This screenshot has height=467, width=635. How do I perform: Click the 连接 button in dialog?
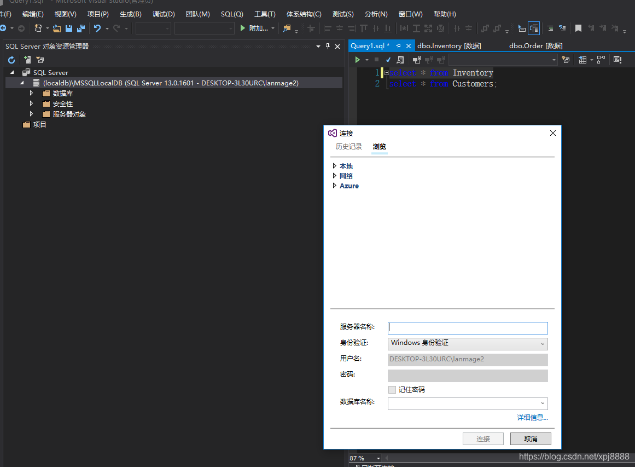(x=483, y=439)
